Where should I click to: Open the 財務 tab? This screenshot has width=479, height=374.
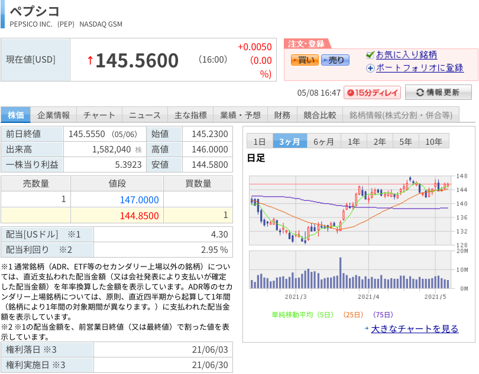[x=282, y=115]
